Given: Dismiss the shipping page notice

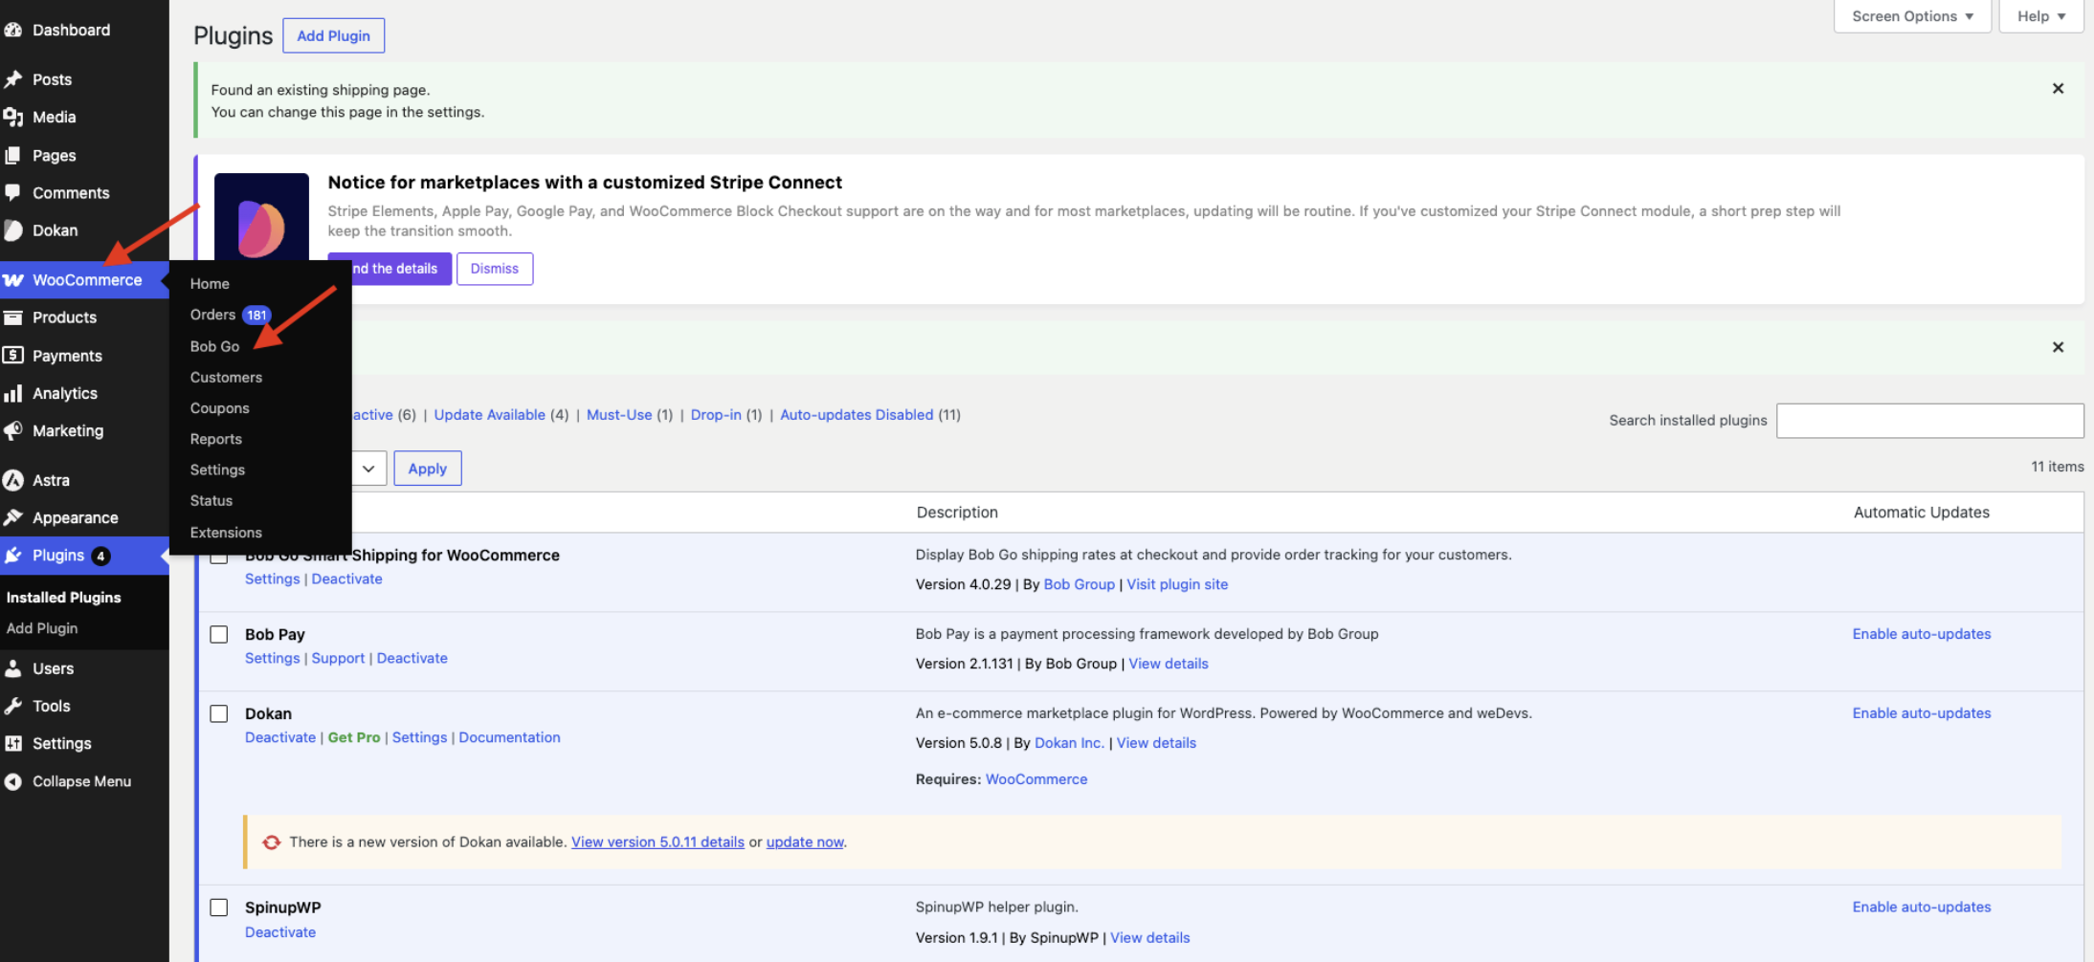Looking at the screenshot, I should [x=2058, y=89].
